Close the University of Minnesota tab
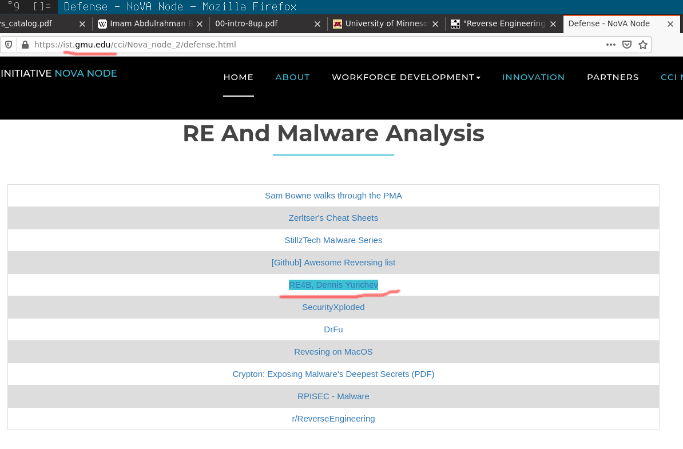The width and height of the screenshot is (683, 449). [x=435, y=24]
